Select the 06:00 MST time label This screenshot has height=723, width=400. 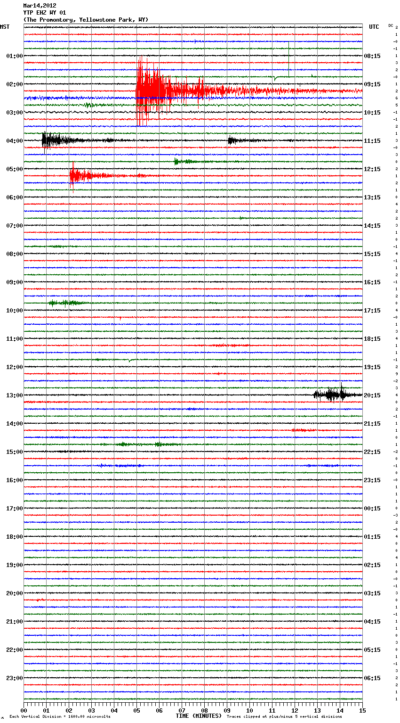click(14, 197)
